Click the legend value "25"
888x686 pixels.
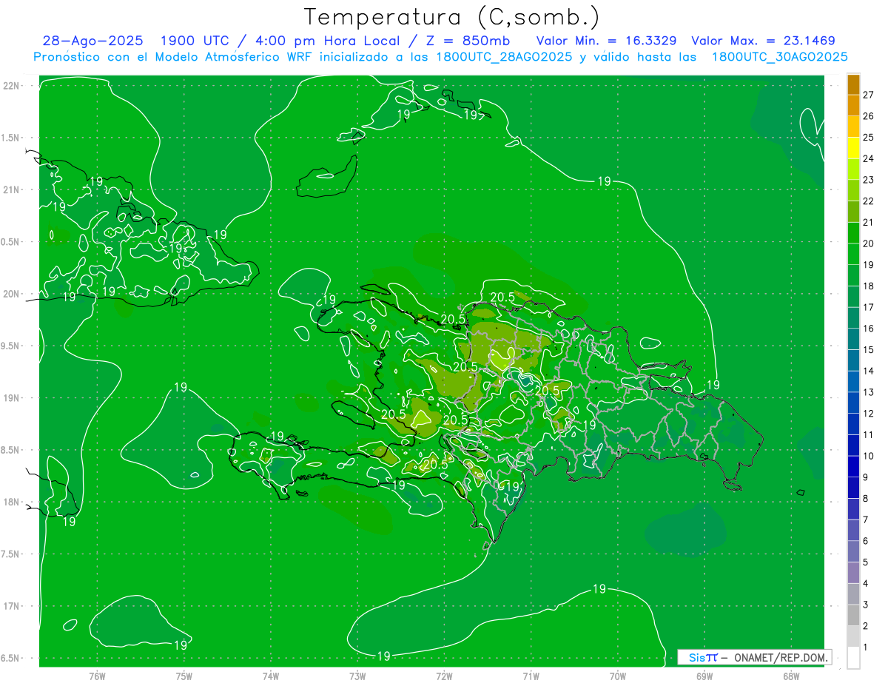(868, 138)
